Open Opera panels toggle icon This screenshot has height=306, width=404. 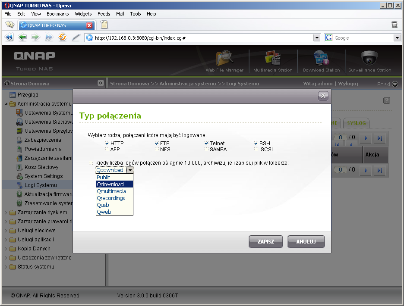coord(10,25)
